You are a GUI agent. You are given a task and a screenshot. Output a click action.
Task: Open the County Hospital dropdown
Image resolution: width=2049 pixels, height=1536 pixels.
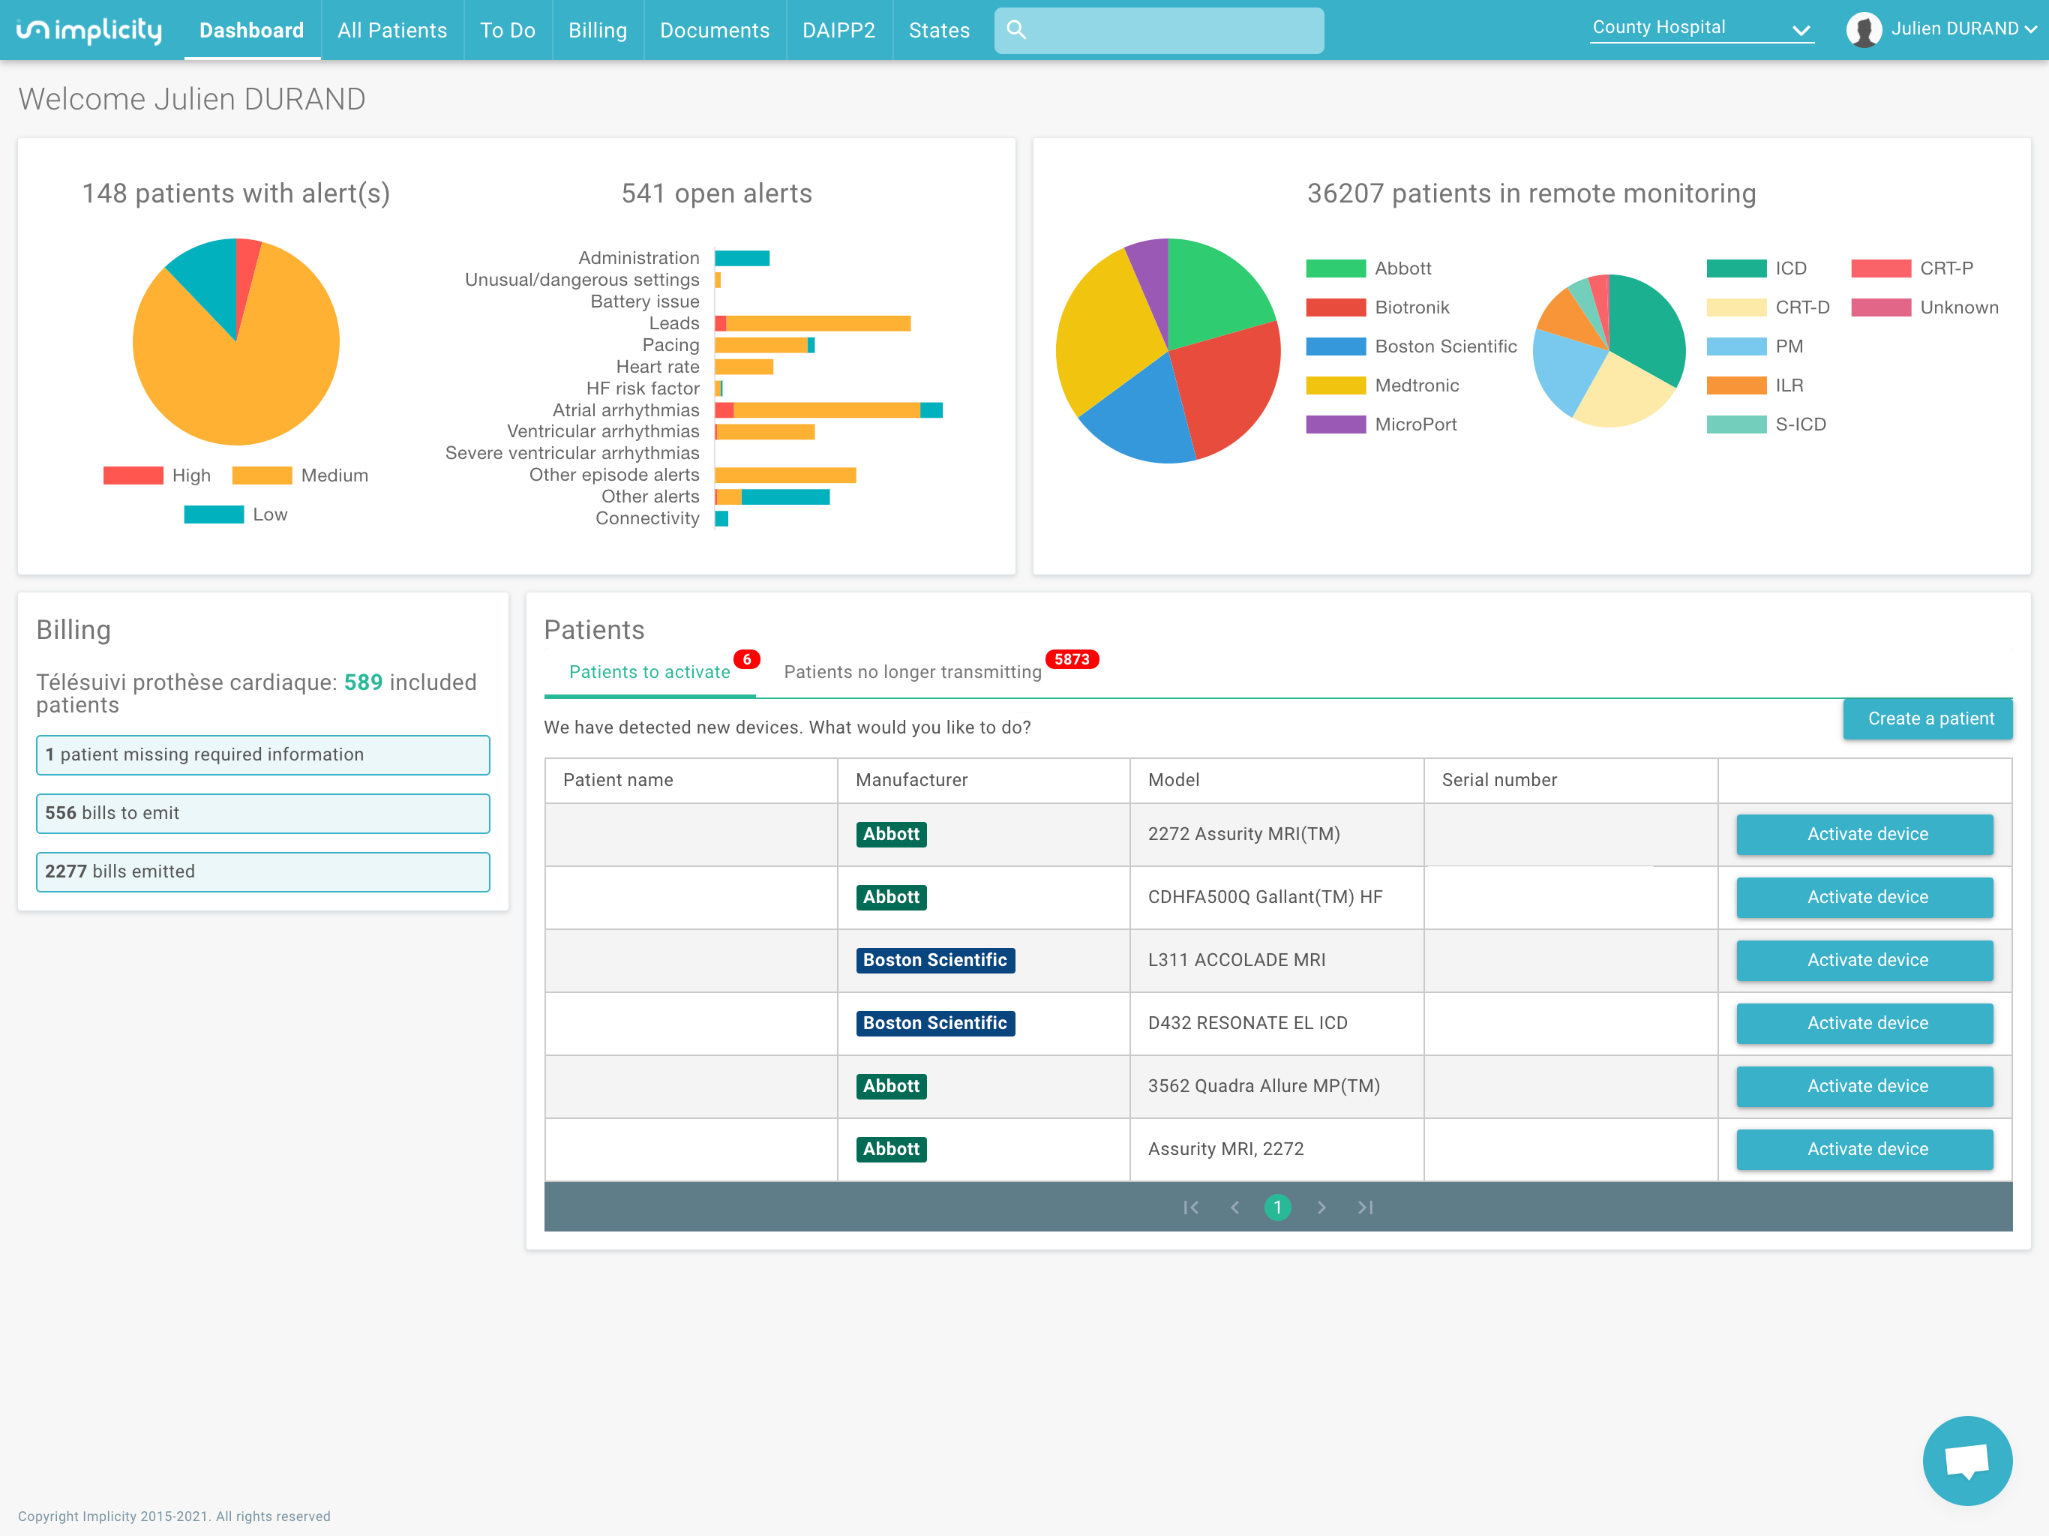[1701, 28]
